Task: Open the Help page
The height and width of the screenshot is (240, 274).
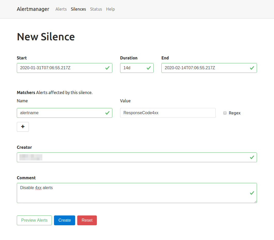Action: tap(110, 9)
